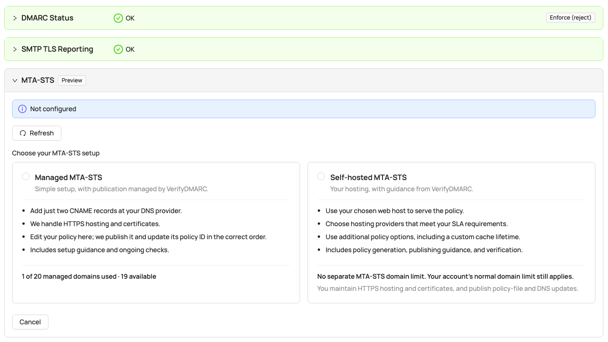The width and height of the screenshot is (608, 342).
Task: Click the DMARC Status heading
Action: coord(48,18)
